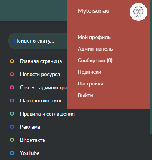152x160 pixels.
Task: Click the blue circle beside Реклама
Action: point(12,127)
